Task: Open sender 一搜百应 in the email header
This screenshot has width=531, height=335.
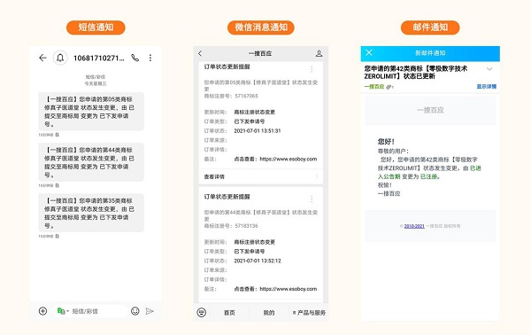Action: tap(374, 87)
